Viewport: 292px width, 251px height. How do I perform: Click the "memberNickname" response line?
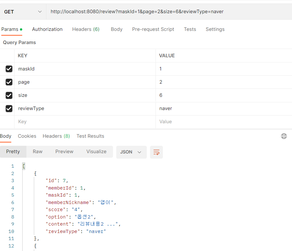point(81,202)
